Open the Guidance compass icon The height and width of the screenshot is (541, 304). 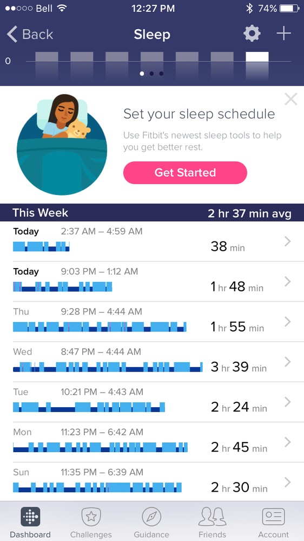click(x=151, y=517)
